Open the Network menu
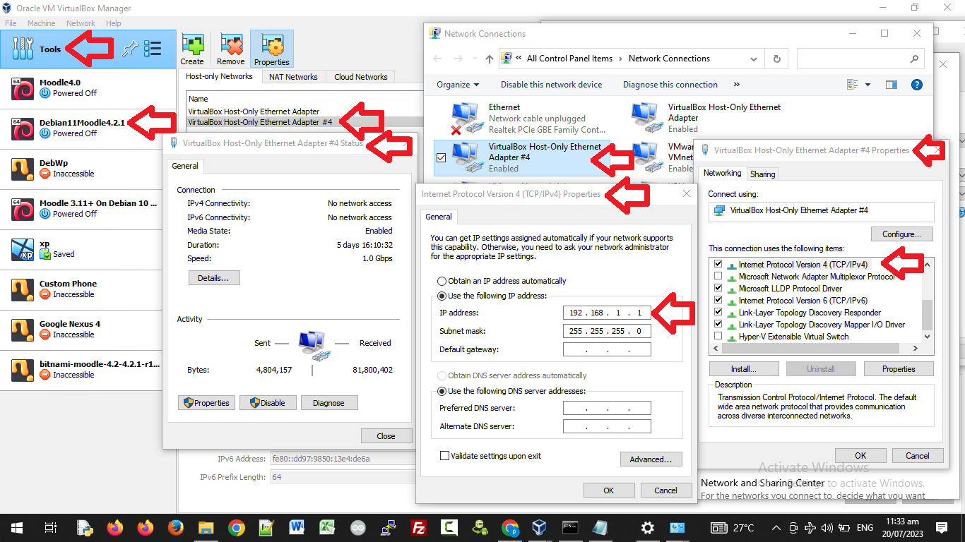This screenshot has height=542, width=965. tap(81, 23)
